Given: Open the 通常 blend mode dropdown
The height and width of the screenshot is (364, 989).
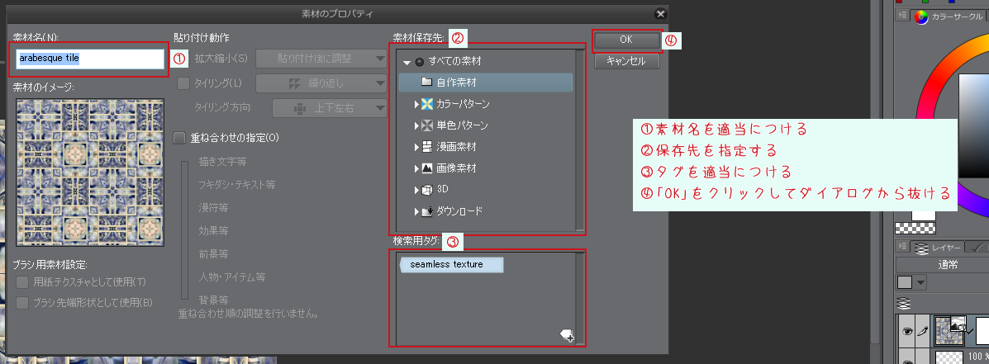Looking at the screenshot, I should point(942,265).
